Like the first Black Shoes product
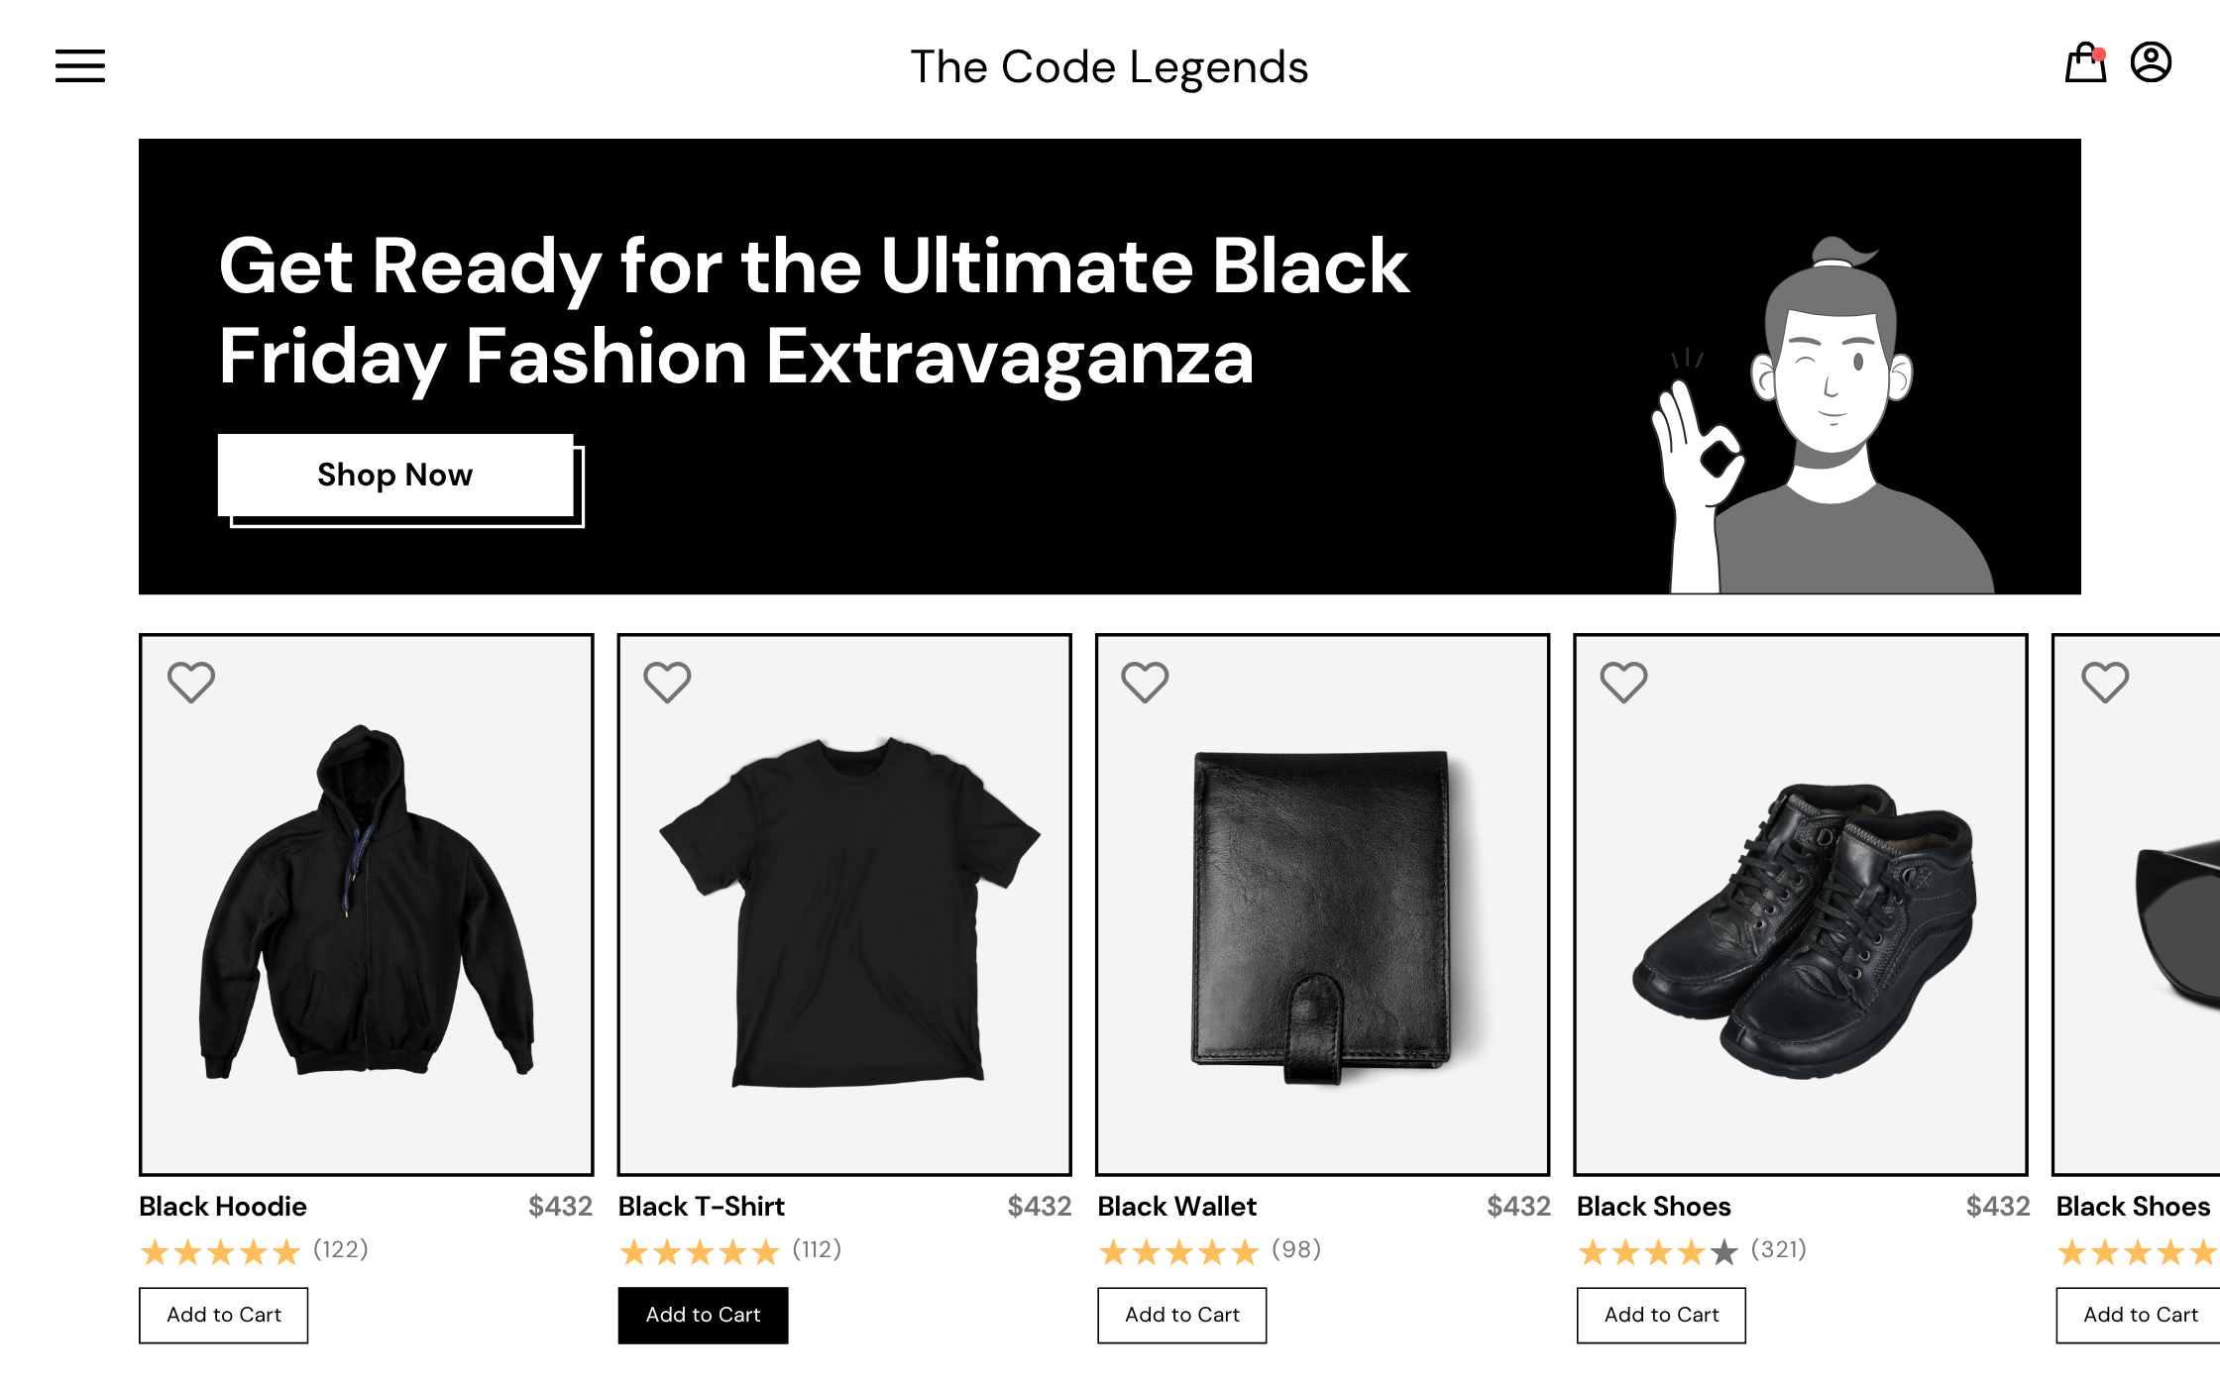The height and width of the screenshot is (1387, 2220). [1623, 682]
